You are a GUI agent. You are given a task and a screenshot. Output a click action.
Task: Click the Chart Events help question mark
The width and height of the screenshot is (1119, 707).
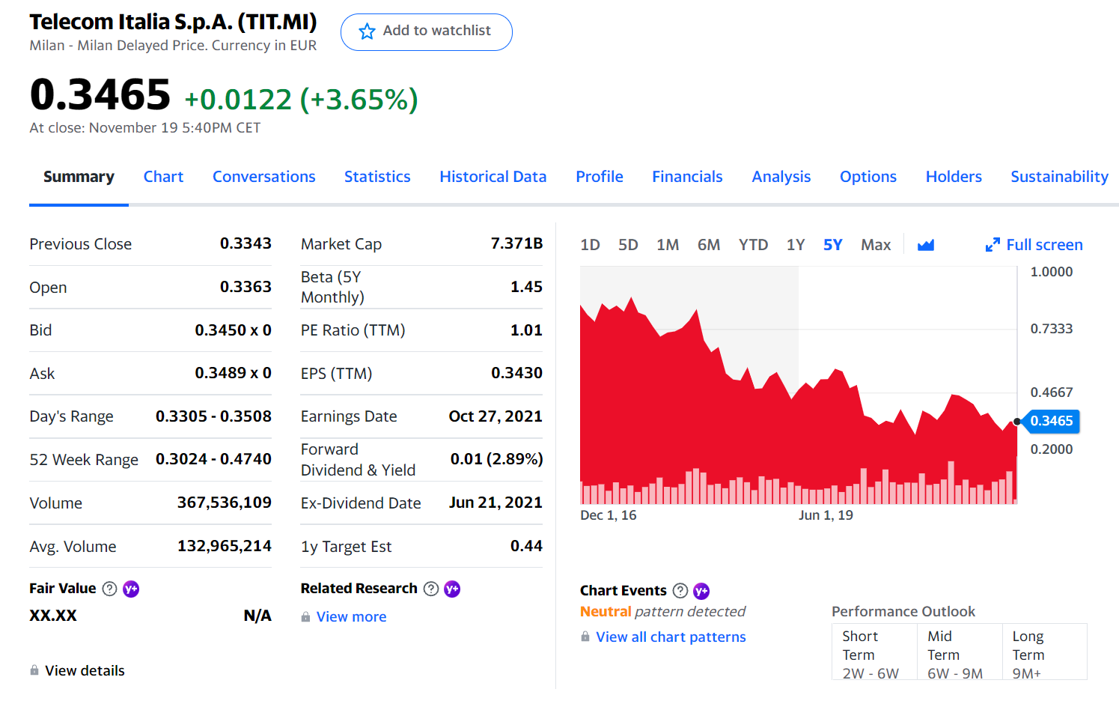[680, 591]
